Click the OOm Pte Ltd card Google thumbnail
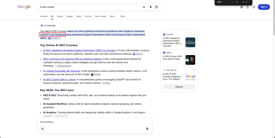 pyautogui.click(x=190, y=77)
